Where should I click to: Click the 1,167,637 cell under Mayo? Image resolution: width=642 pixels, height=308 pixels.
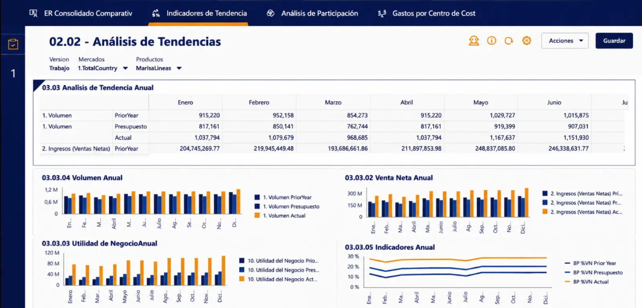click(481, 138)
